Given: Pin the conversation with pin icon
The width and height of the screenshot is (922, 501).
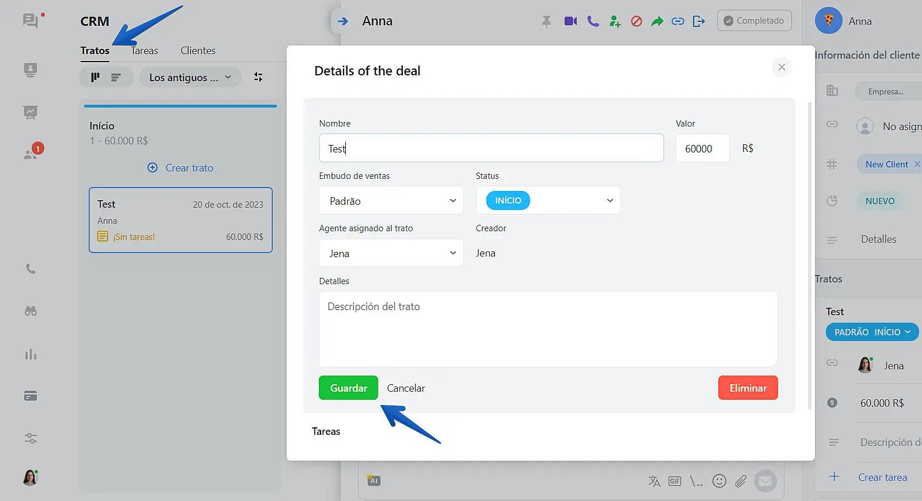Looking at the screenshot, I should coord(546,21).
